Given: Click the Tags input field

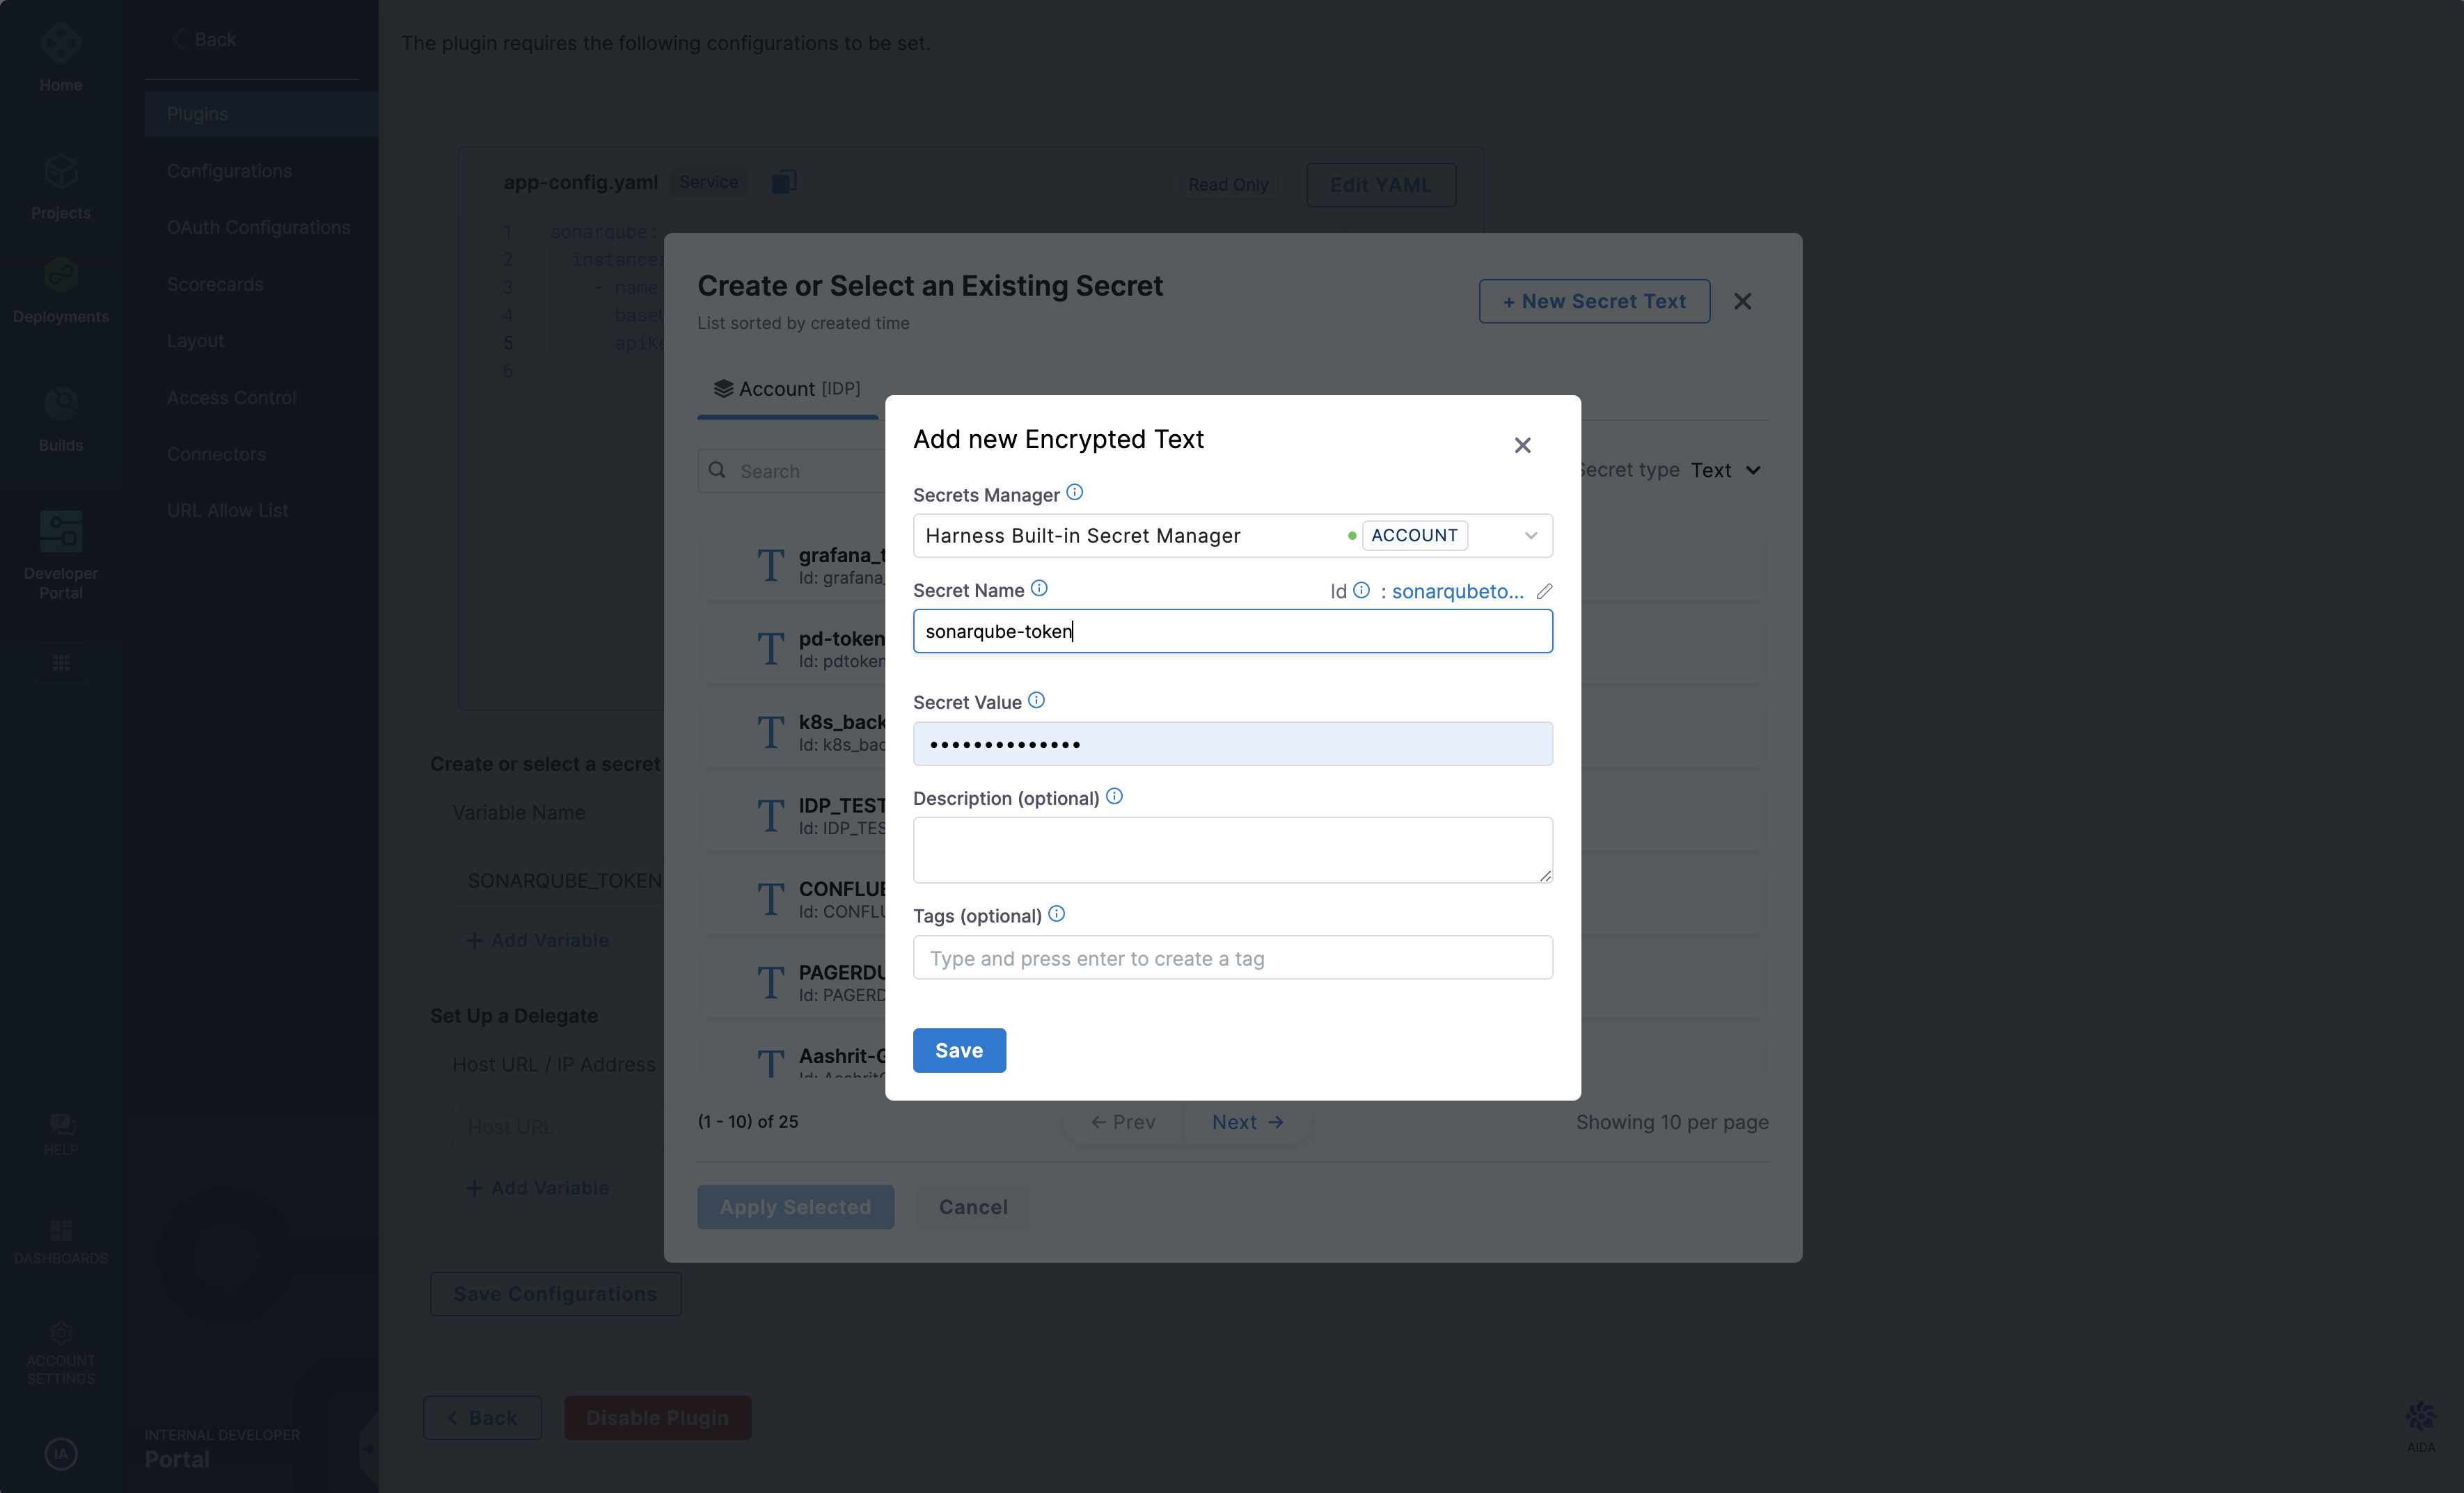Looking at the screenshot, I should pyautogui.click(x=1232, y=957).
